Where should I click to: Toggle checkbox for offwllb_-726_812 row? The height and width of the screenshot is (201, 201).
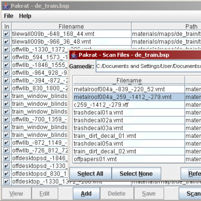tap(6, 150)
